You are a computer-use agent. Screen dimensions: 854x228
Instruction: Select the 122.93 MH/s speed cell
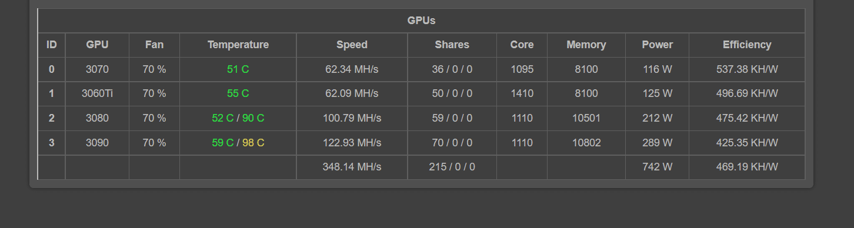[352, 143]
